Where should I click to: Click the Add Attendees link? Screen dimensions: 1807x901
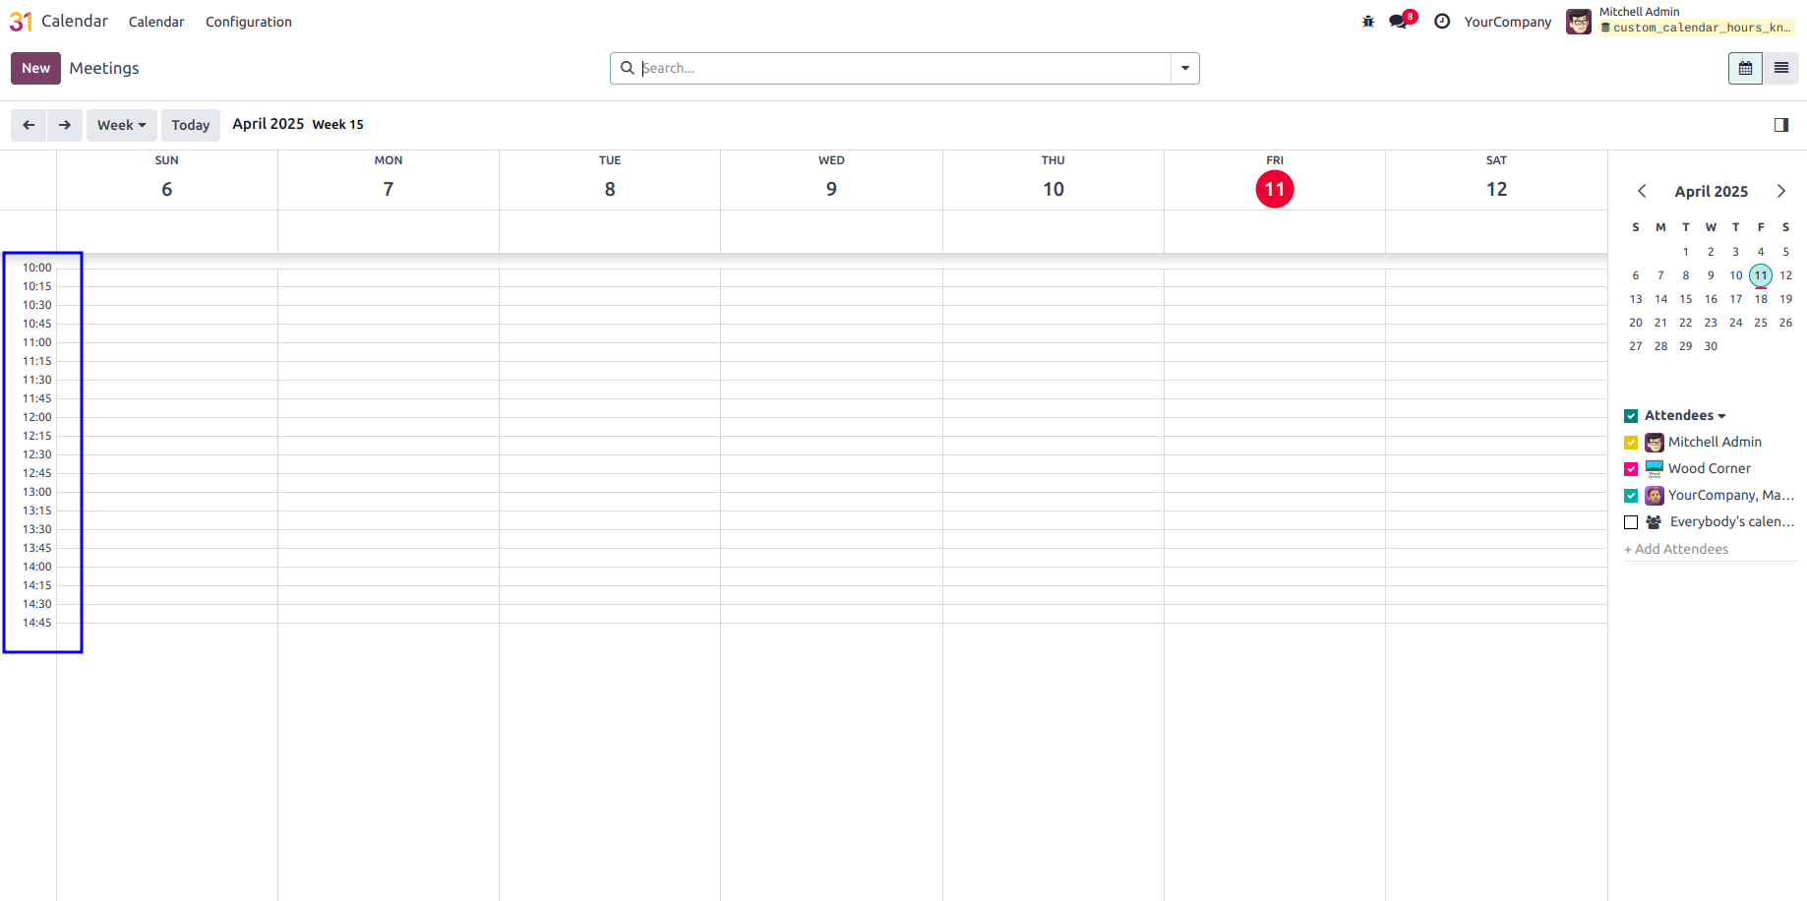click(x=1676, y=549)
